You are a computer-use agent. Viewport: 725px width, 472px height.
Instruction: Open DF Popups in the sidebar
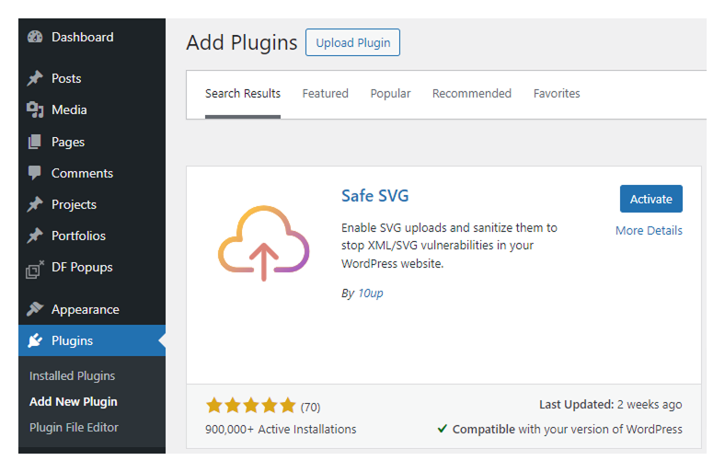tap(92, 267)
